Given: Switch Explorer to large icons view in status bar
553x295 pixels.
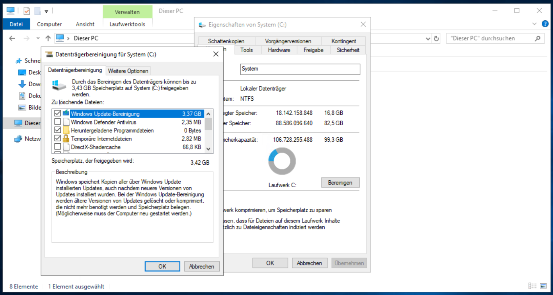Looking at the screenshot, I should (x=544, y=286).
